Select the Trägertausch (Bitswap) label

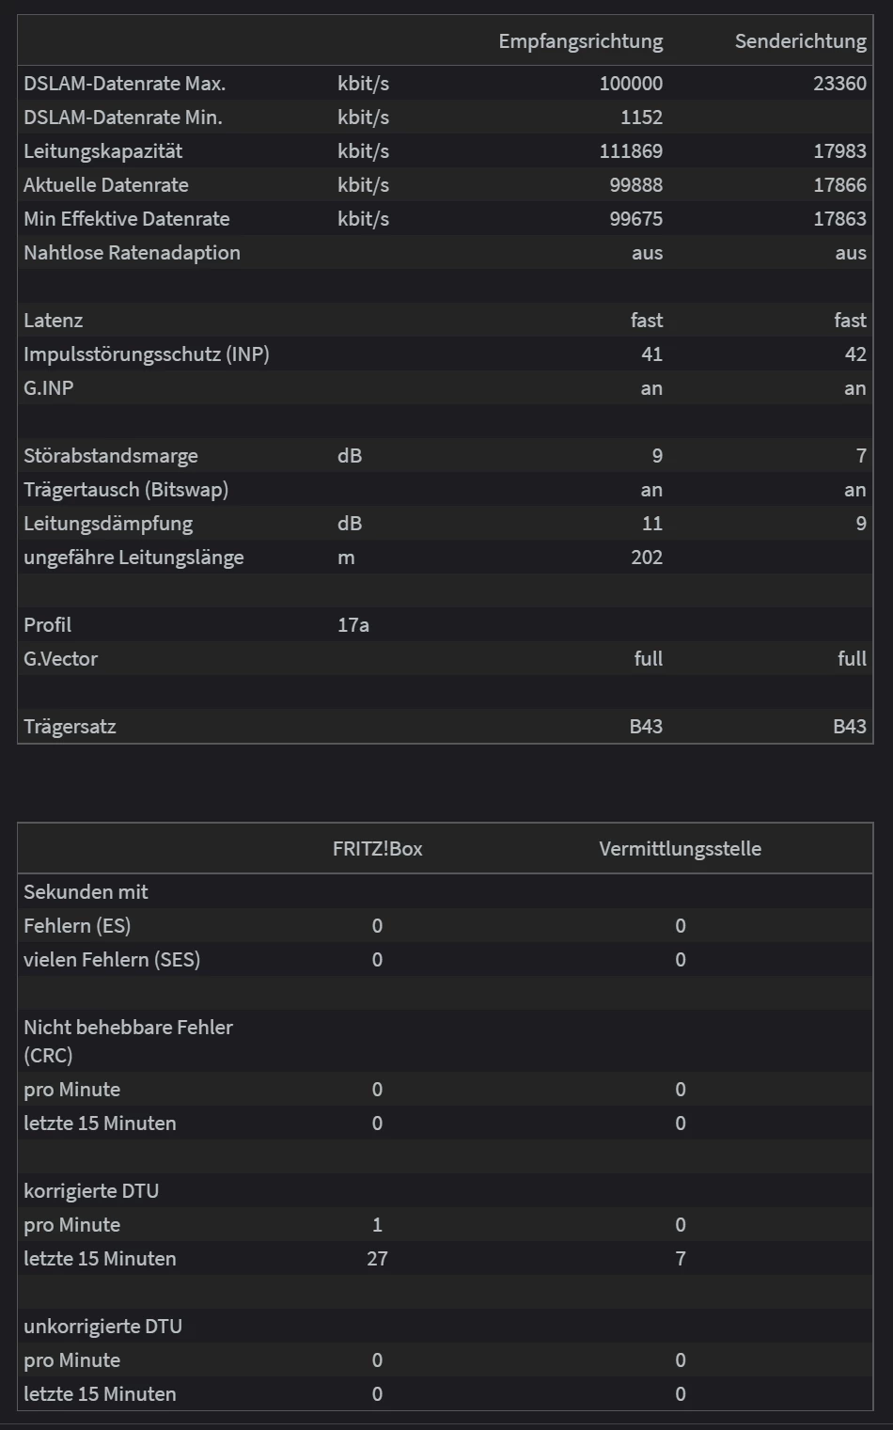pos(125,490)
